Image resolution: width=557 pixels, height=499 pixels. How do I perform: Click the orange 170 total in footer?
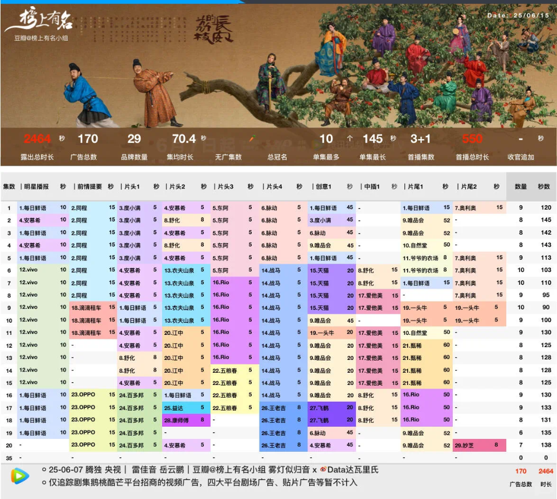[x=521, y=471]
